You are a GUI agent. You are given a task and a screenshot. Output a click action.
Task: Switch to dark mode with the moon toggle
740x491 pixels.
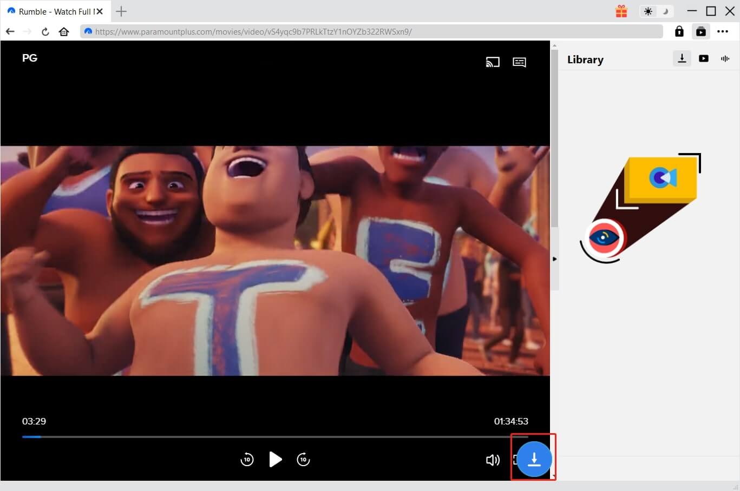[x=664, y=11]
